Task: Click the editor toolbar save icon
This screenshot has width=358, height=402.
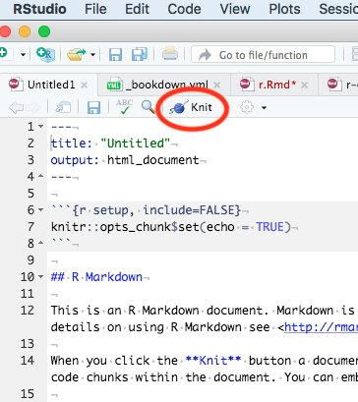Action: coord(93,107)
